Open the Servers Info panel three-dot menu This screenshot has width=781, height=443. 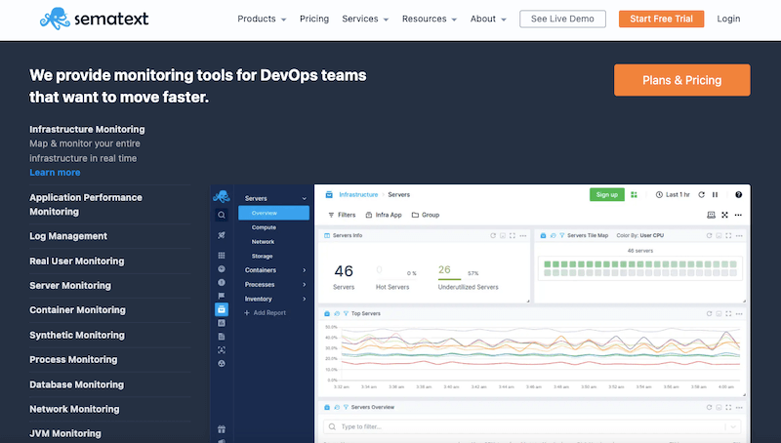[523, 235]
